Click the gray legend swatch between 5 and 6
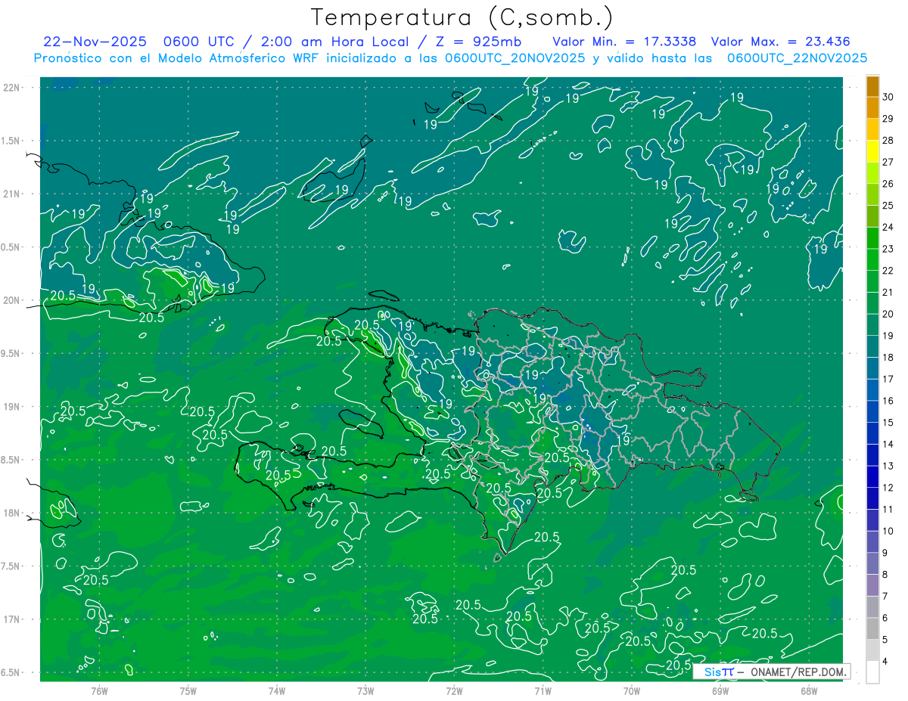Viewport: 908px width, 701px height. coord(873,628)
